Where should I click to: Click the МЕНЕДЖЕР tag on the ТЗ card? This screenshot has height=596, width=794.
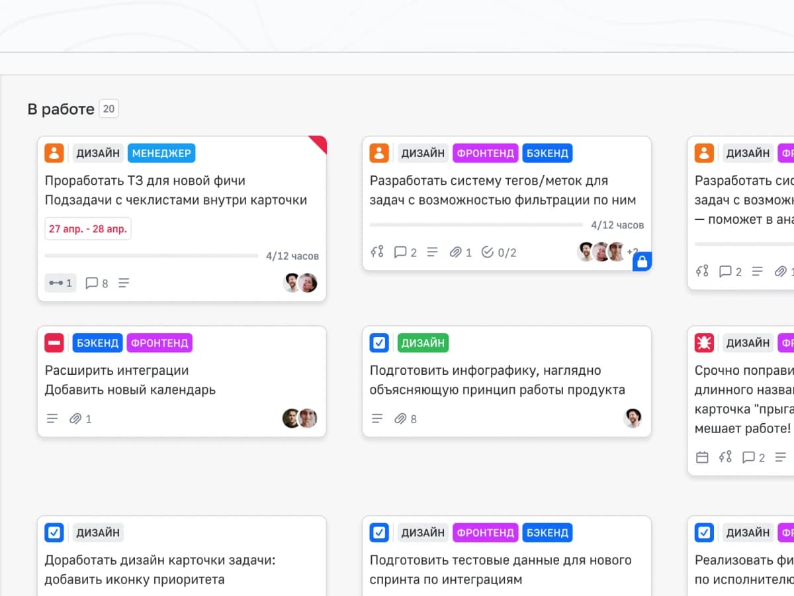pyautogui.click(x=161, y=153)
